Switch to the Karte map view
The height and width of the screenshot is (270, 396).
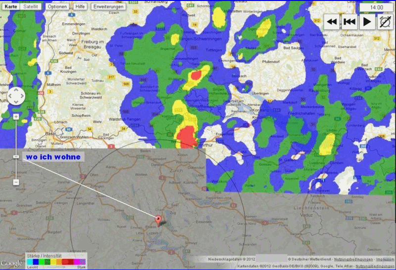point(10,7)
